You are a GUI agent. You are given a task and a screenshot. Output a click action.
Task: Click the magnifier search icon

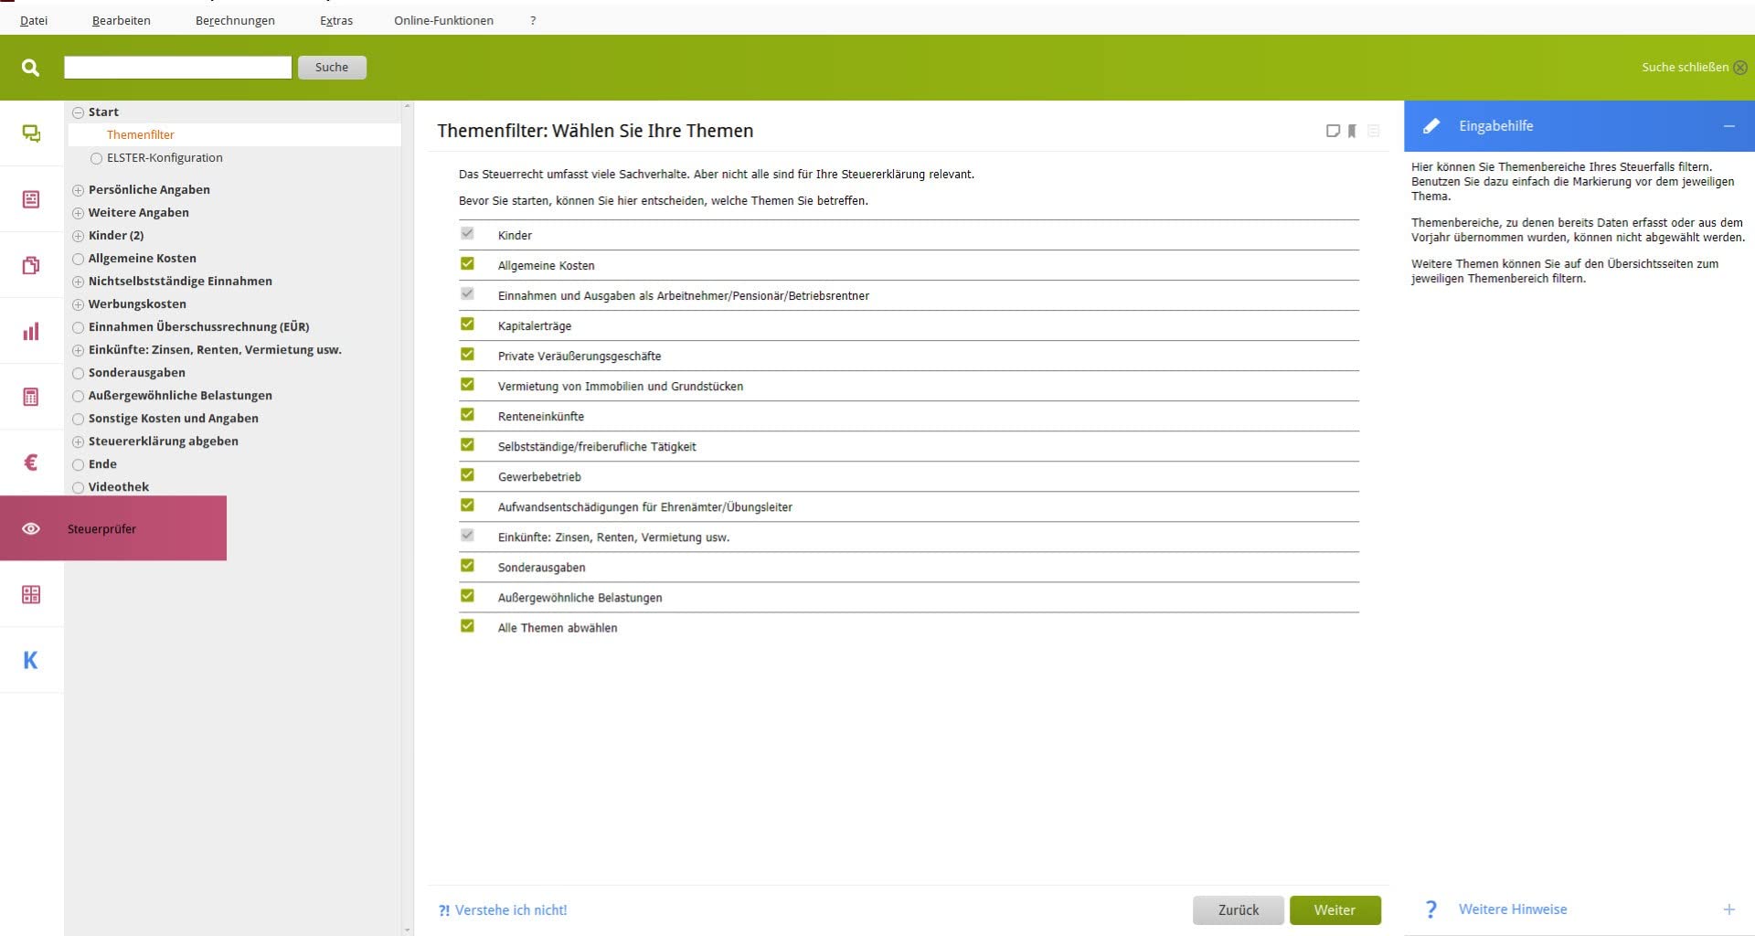30,68
